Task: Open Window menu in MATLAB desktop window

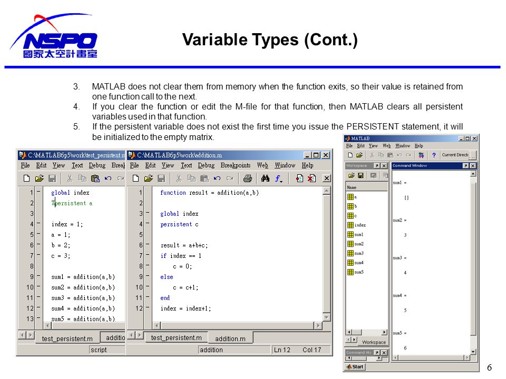Action: point(403,146)
